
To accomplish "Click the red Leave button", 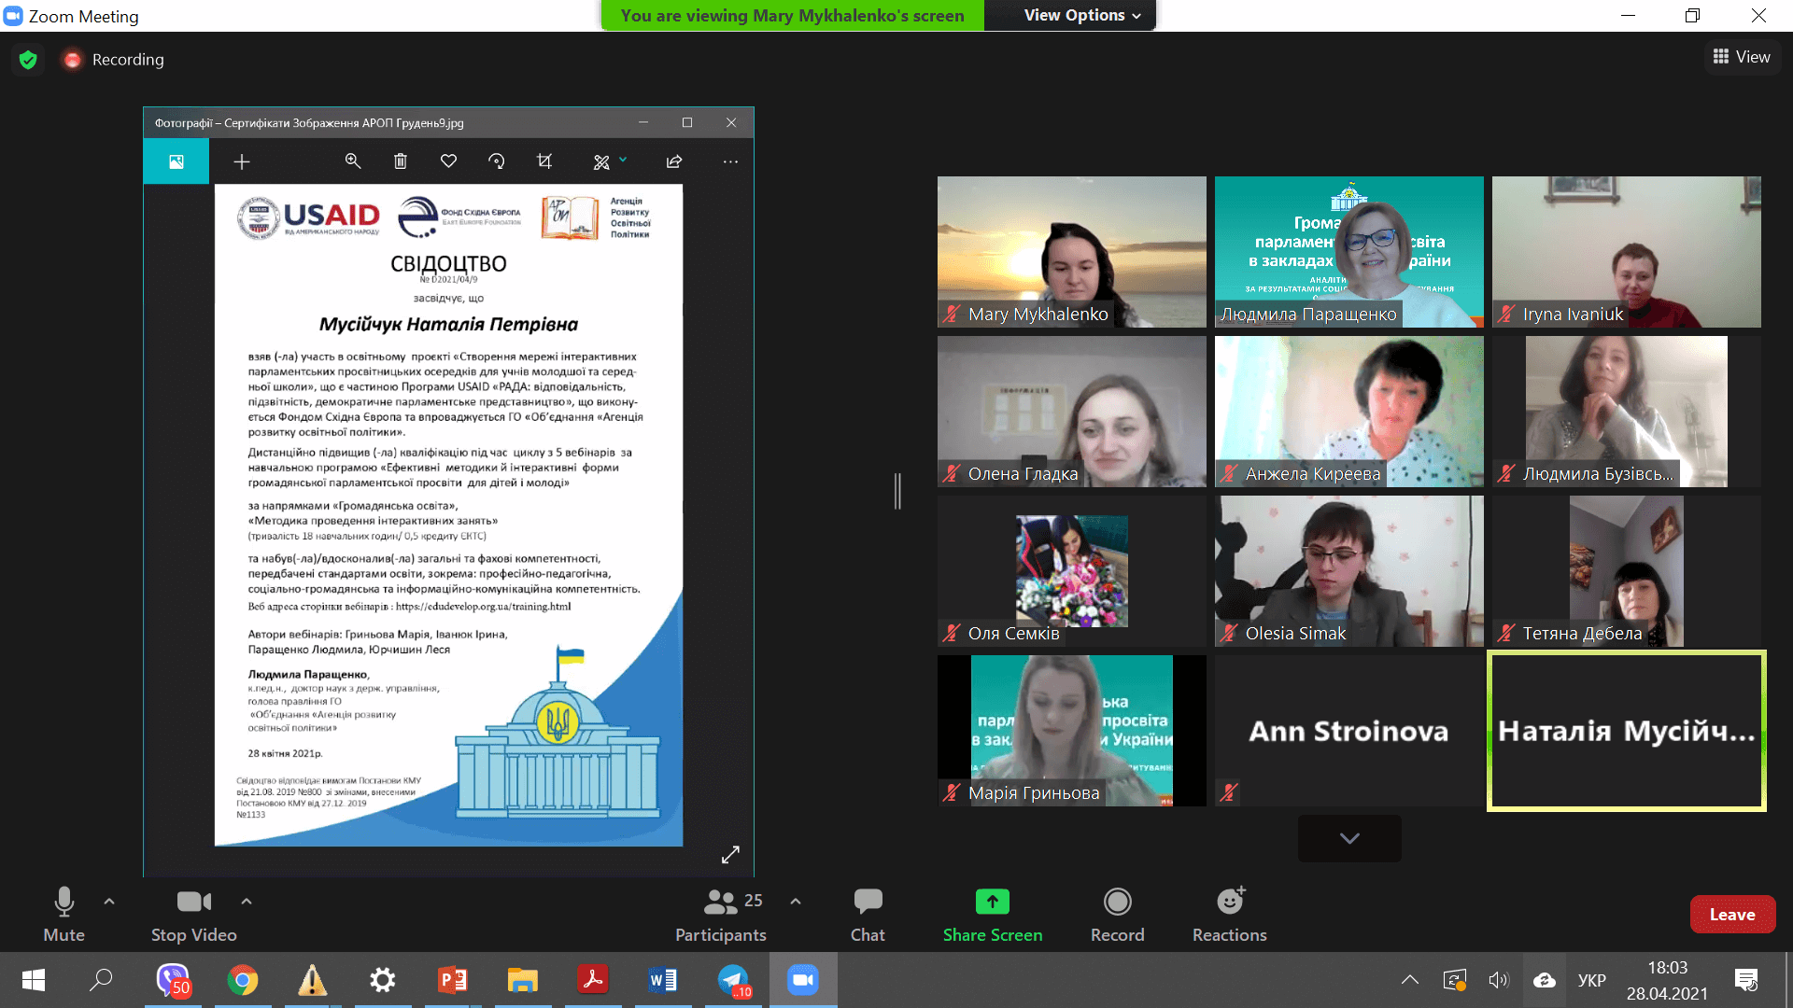I will pyautogui.click(x=1731, y=915).
